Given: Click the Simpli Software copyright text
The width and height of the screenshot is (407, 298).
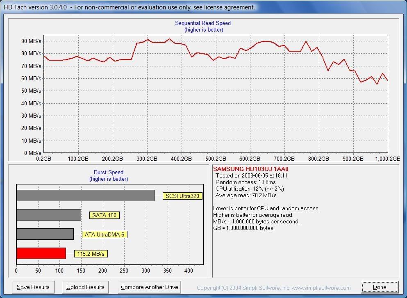Looking at the screenshot, I should click(273, 288).
